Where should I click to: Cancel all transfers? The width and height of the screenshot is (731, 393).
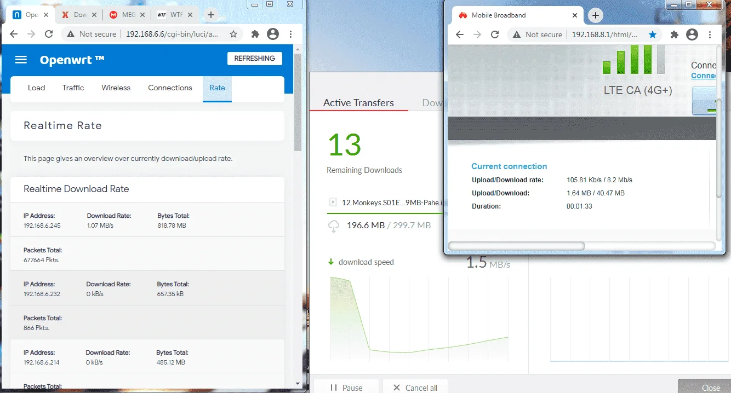[x=415, y=387]
